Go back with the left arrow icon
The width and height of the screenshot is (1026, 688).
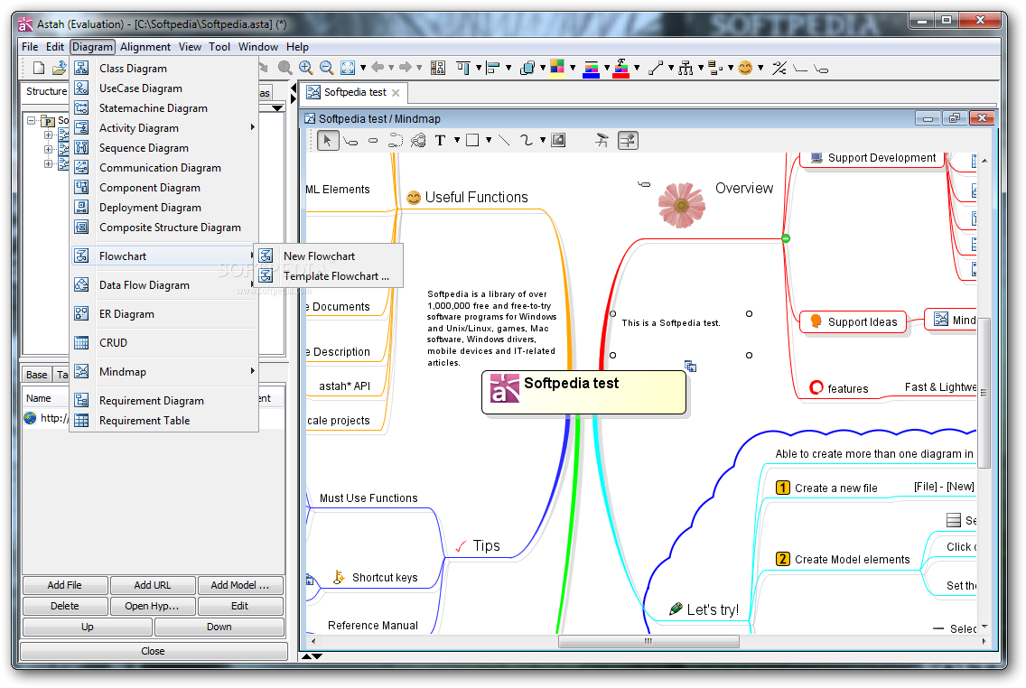[378, 68]
